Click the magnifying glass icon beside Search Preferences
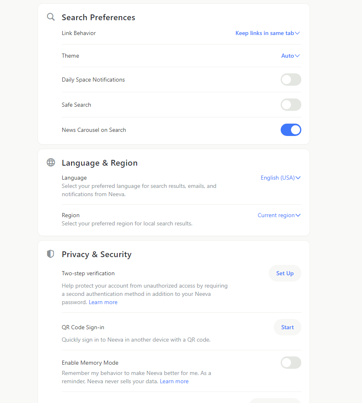Image resolution: width=362 pixels, height=403 pixels. coord(51,17)
